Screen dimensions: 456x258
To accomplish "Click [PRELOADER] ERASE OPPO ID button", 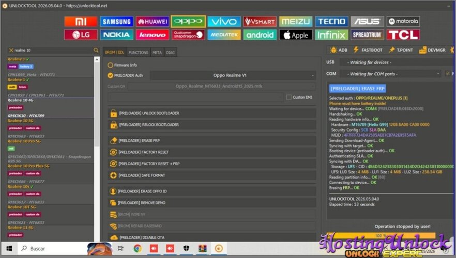I will [x=212, y=191].
